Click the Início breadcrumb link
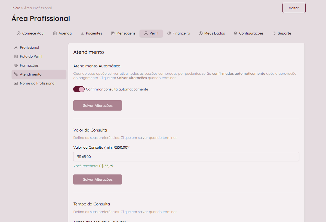The width and height of the screenshot is (326, 222). point(16,8)
